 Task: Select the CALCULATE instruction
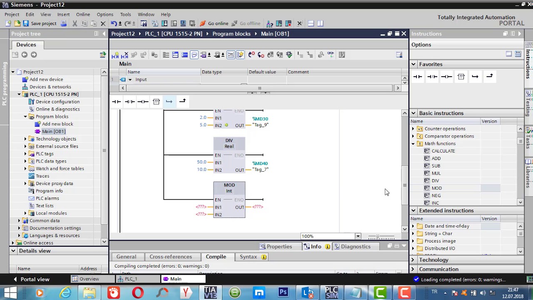443,151
